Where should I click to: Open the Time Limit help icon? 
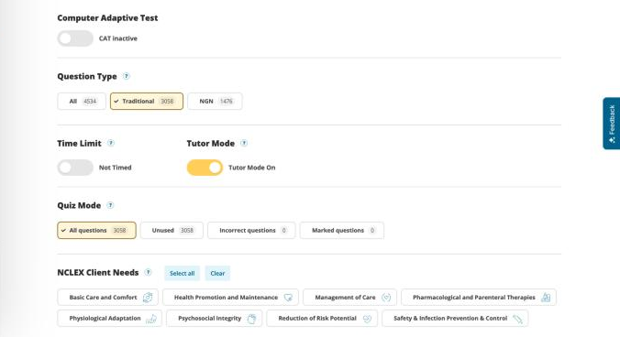click(111, 143)
